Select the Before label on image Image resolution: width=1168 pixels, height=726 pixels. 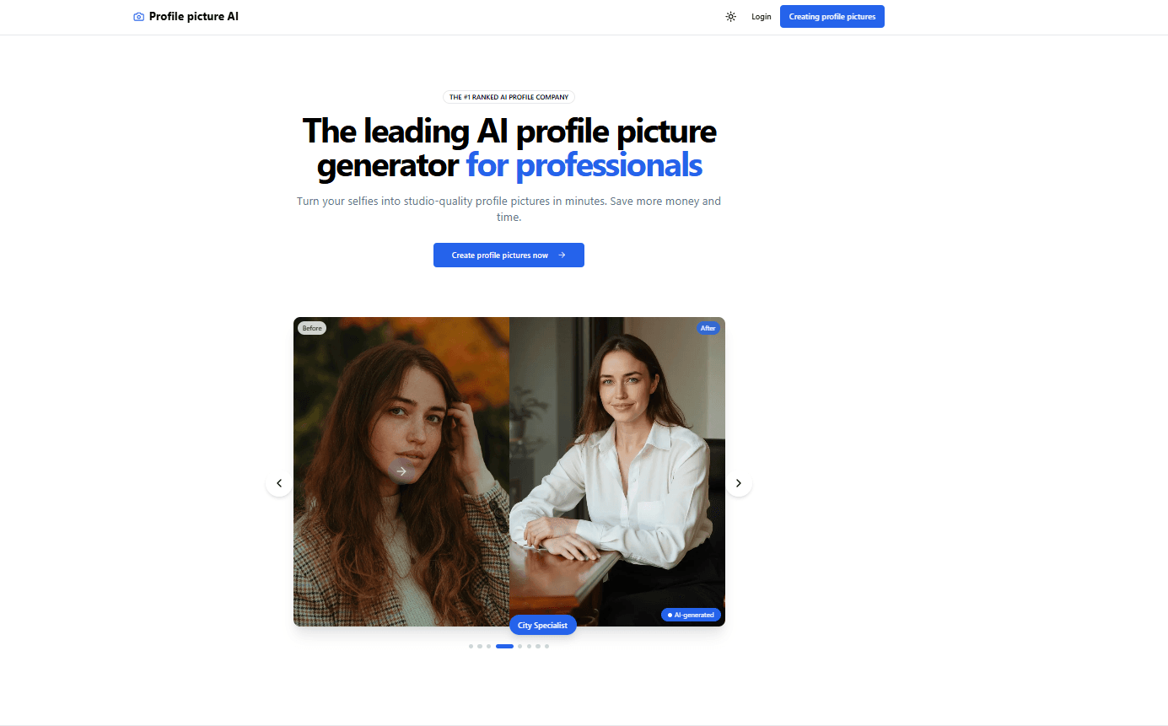click(312, 328)
